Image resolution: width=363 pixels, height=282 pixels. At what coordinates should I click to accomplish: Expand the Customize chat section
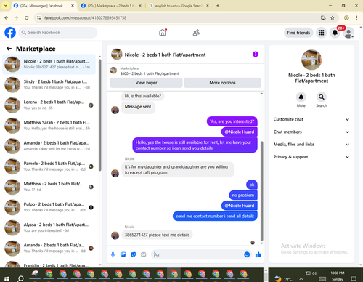(311, 119)
